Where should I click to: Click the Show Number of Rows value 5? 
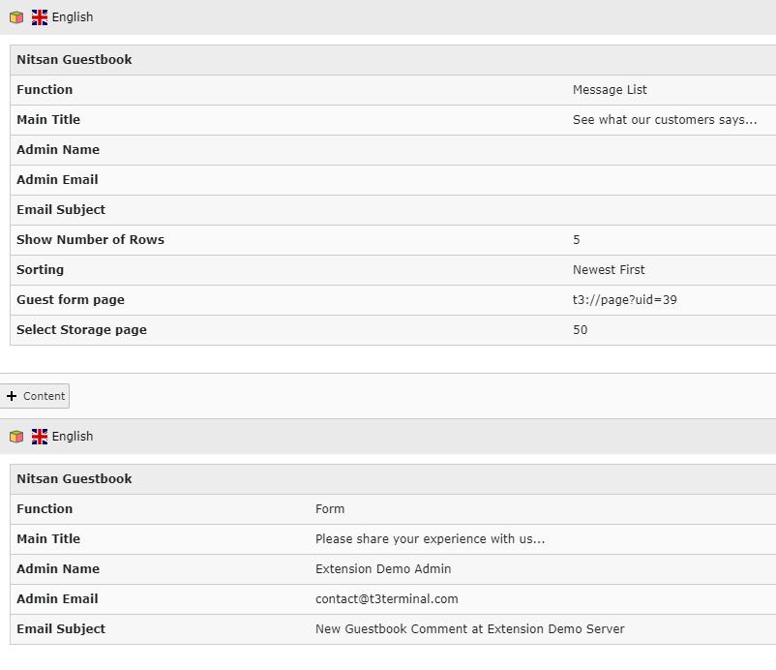[x=577, y=240]
